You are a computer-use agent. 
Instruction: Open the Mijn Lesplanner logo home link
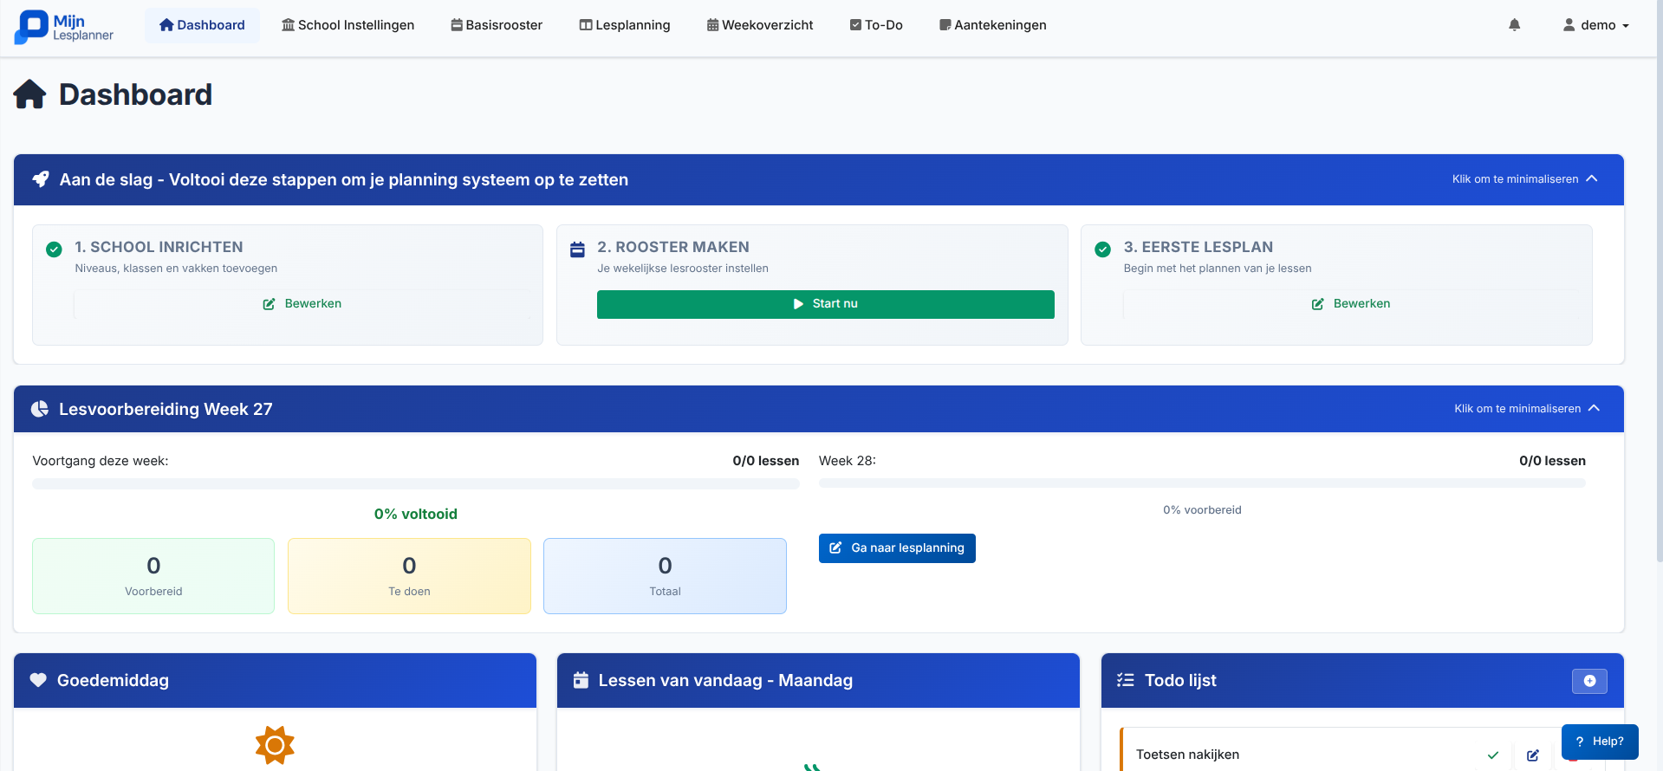tap(64, 27)
